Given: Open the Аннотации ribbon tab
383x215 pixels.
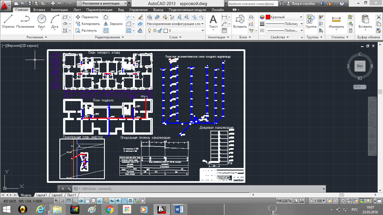Looking at the screenshot, I should pyautogui.click(x=59, y=10).
